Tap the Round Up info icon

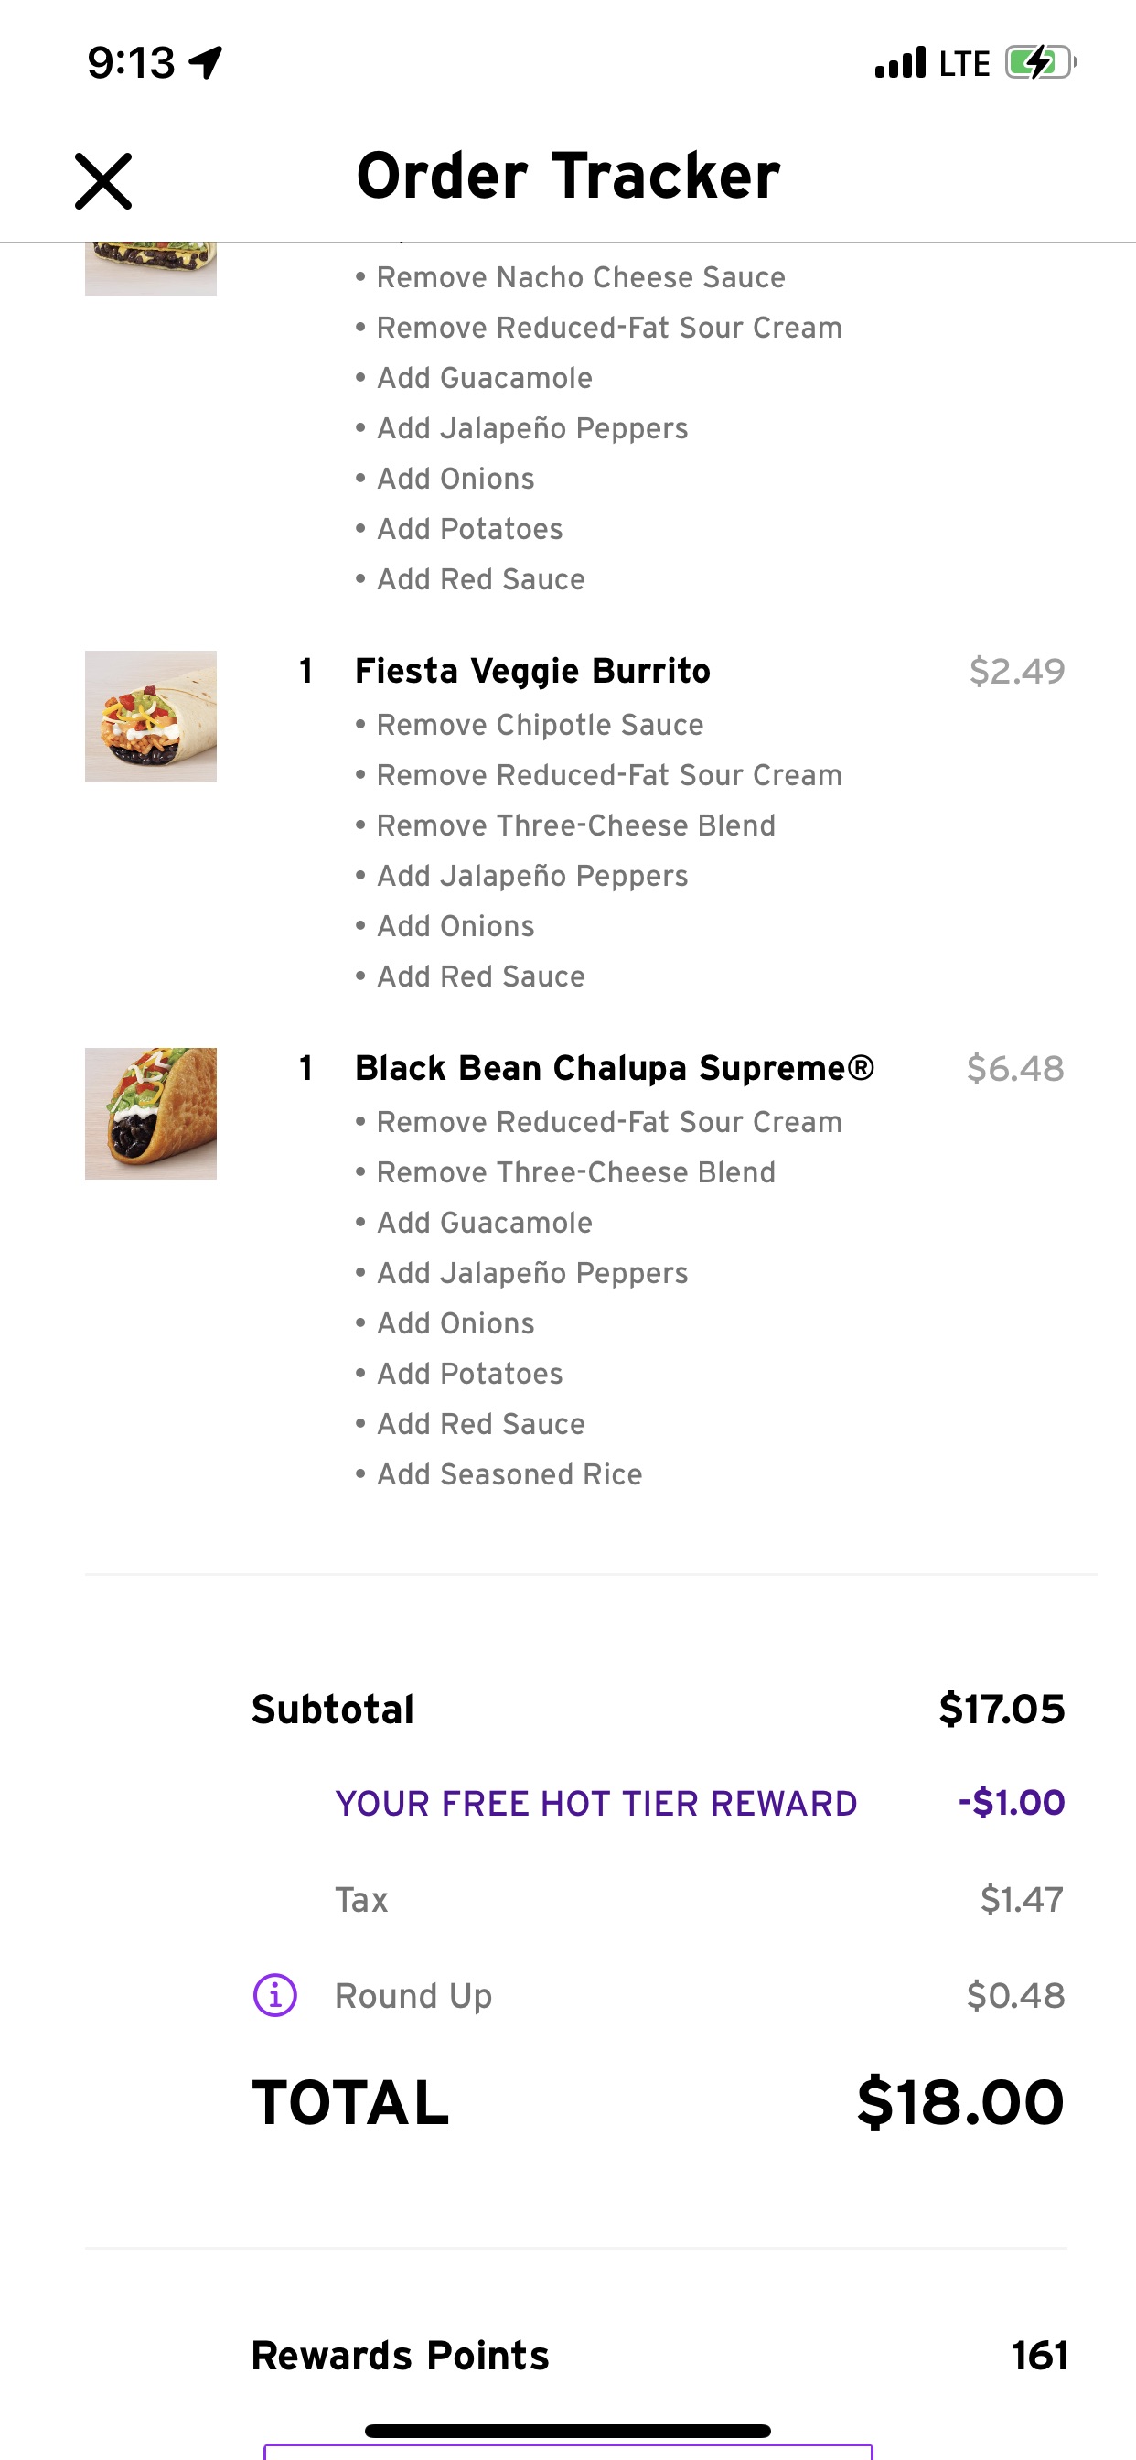[275, 1995]
